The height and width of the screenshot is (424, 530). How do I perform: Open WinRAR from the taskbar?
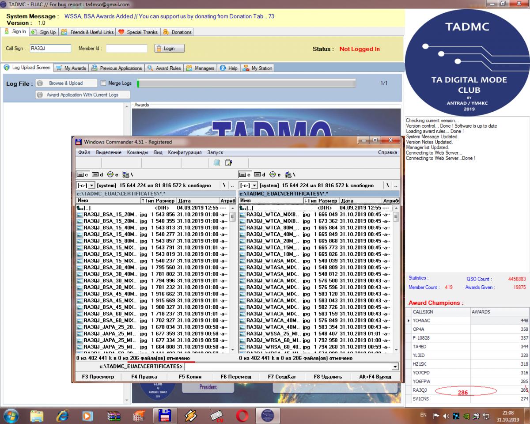[x=114, y=415]
